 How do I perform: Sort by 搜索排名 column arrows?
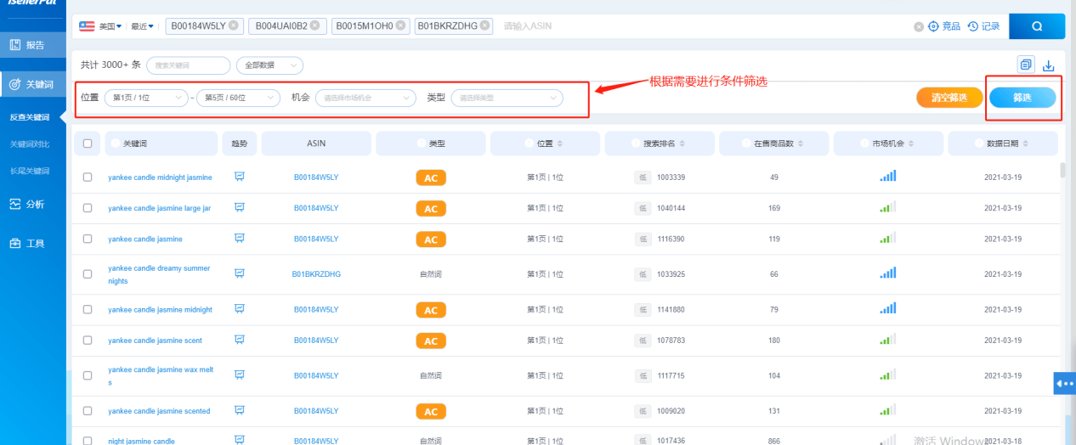click(682, 144)
